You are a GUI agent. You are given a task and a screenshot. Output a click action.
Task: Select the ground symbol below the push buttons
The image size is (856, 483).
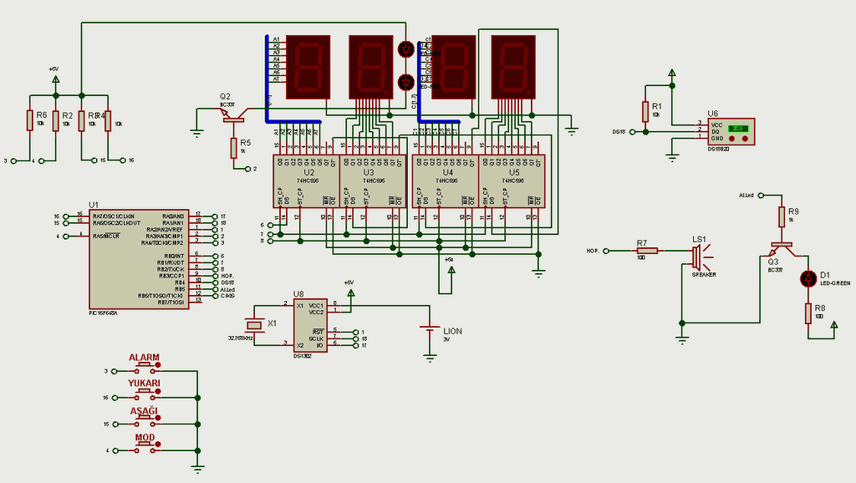tap(198, 469)
